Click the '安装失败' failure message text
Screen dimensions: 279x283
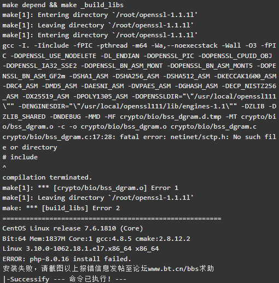(x=18, y=269)
